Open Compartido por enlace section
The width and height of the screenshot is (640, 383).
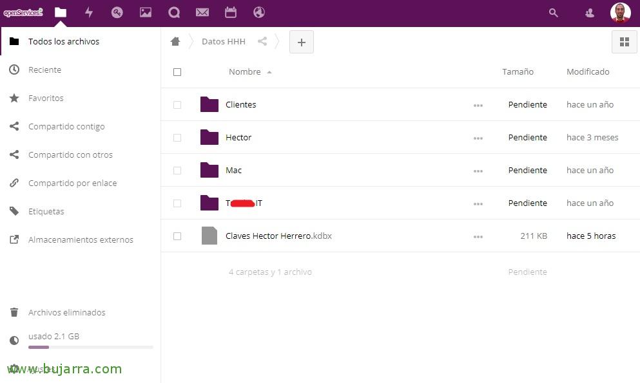click(72, 183)
